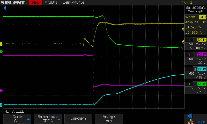207x124 pixels.
Task: Click the Wndw trigger type label
Action: (x=190, y=17)
